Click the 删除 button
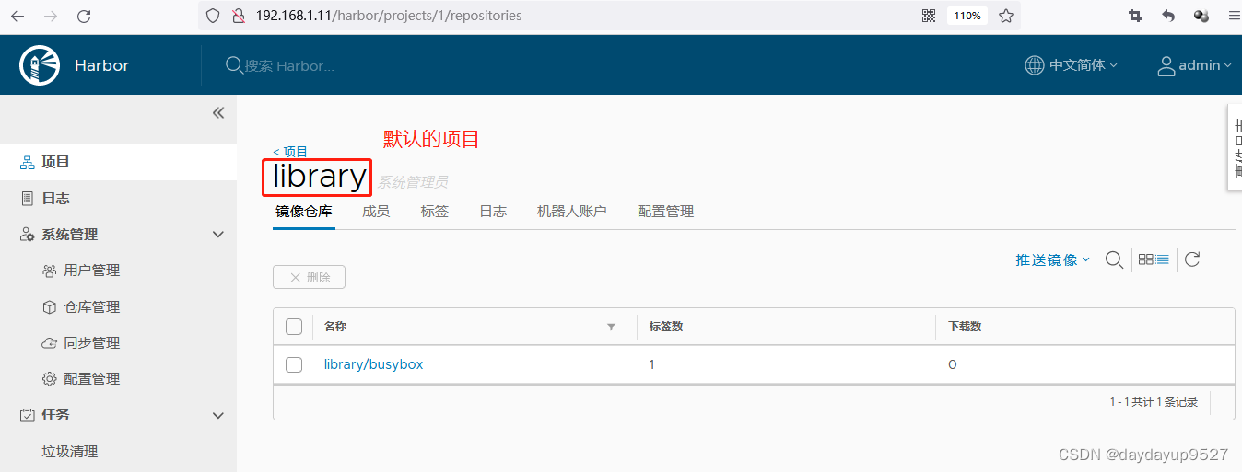The image size is (1242, 472). [x=309, y=277]
